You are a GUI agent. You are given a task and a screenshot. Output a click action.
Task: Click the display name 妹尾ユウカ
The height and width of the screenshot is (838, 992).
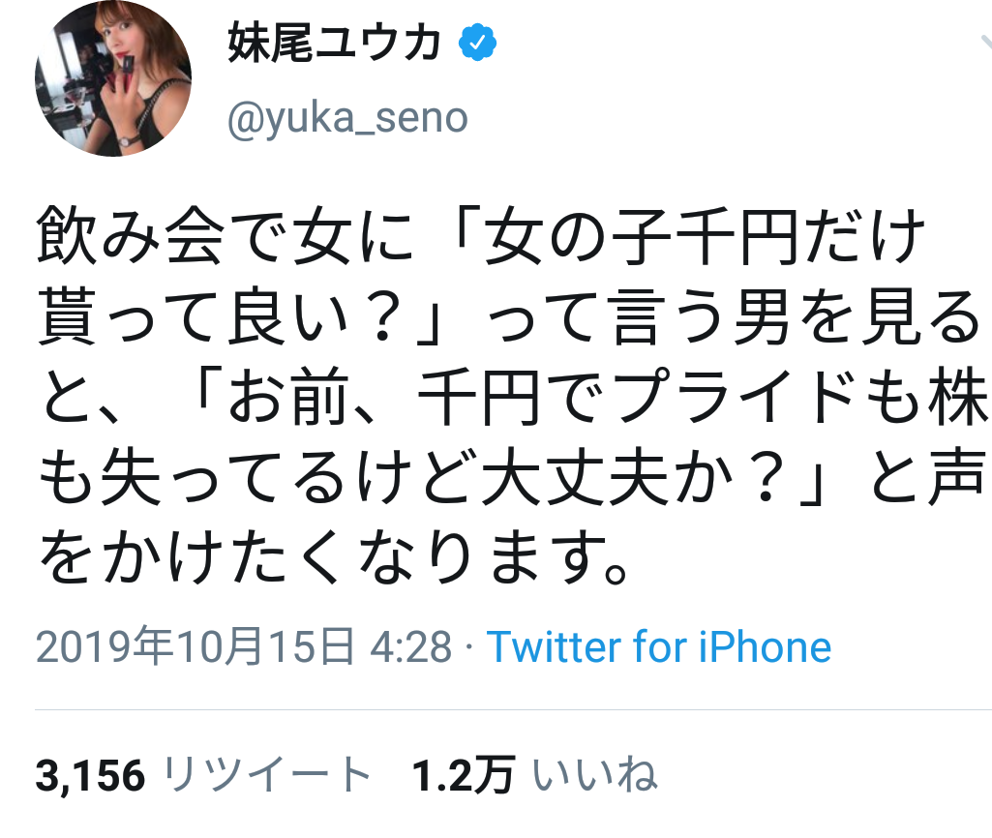(335, 43)
